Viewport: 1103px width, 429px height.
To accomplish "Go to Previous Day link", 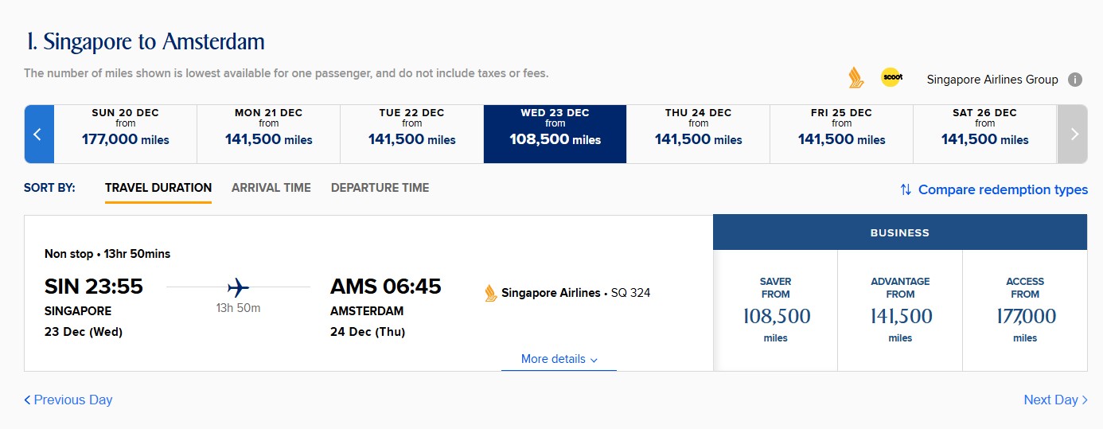I will point(68,400).
